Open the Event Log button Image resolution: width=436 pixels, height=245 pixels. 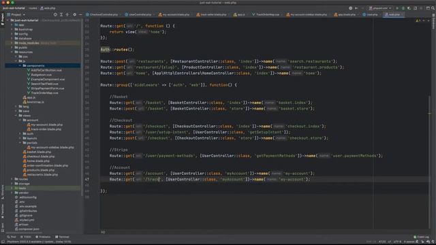tap(421, 237)
